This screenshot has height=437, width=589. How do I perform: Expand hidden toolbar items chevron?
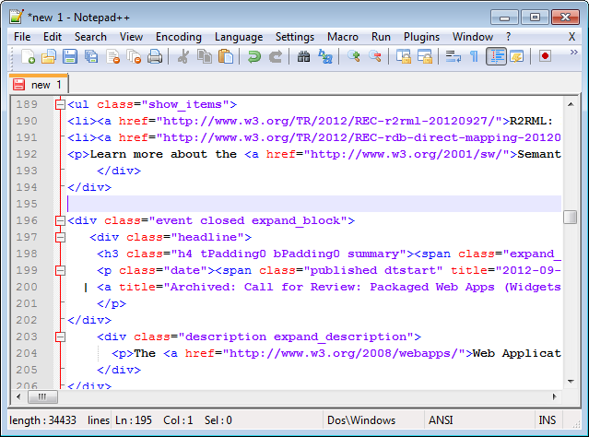tap(573, 53)
